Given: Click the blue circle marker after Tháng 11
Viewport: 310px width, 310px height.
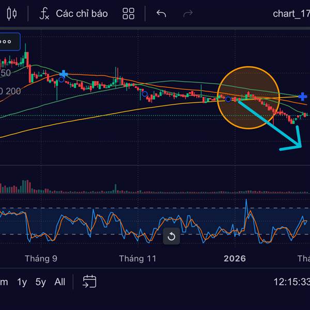Looking at the screenshot, I should [x=145, y=94].
